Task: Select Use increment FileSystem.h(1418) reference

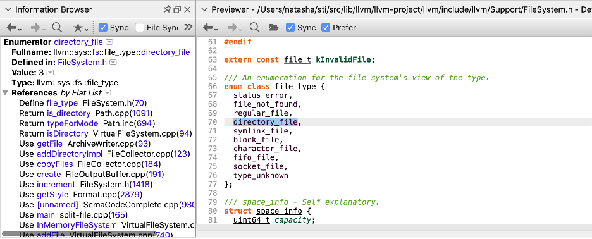Action: (x=86, y=185)
